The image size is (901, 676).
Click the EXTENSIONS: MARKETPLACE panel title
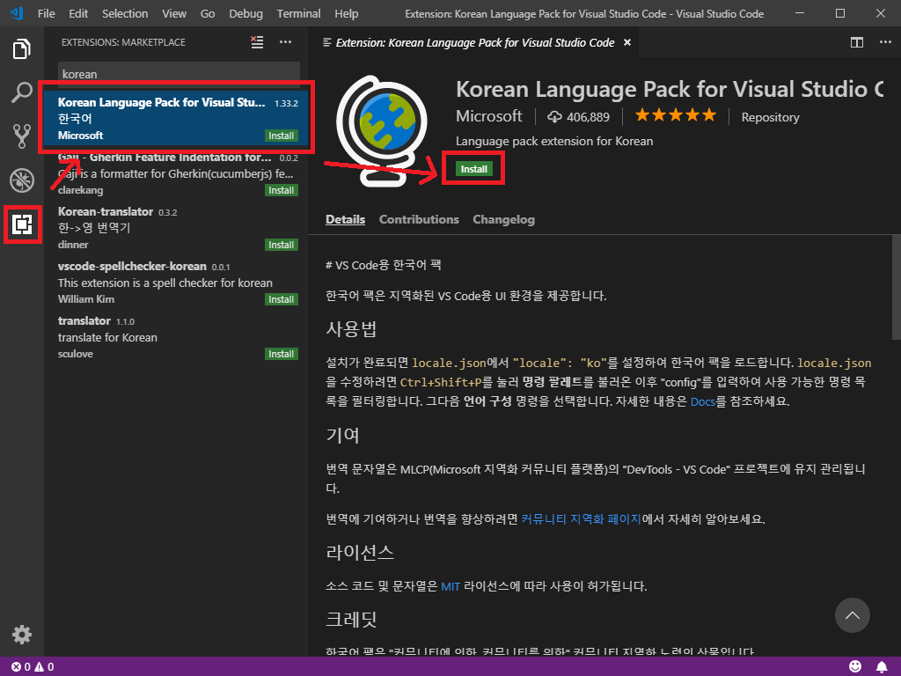[123, 42]
